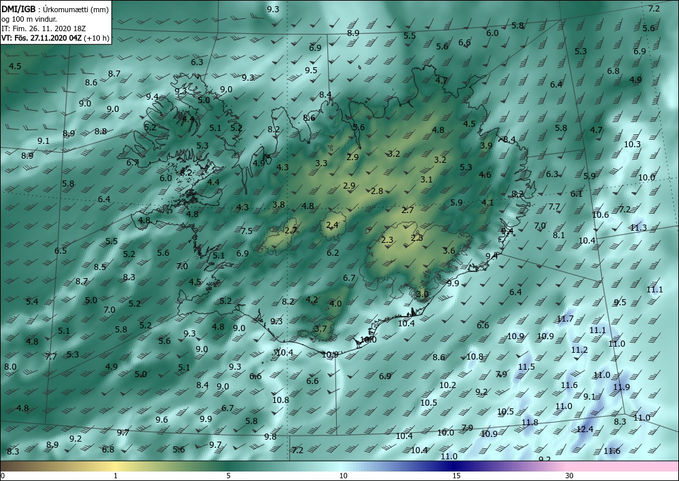This screenshot has height=481, width=679.
Task: Click the 4.0 value on the map
Action: pos(335,304)
